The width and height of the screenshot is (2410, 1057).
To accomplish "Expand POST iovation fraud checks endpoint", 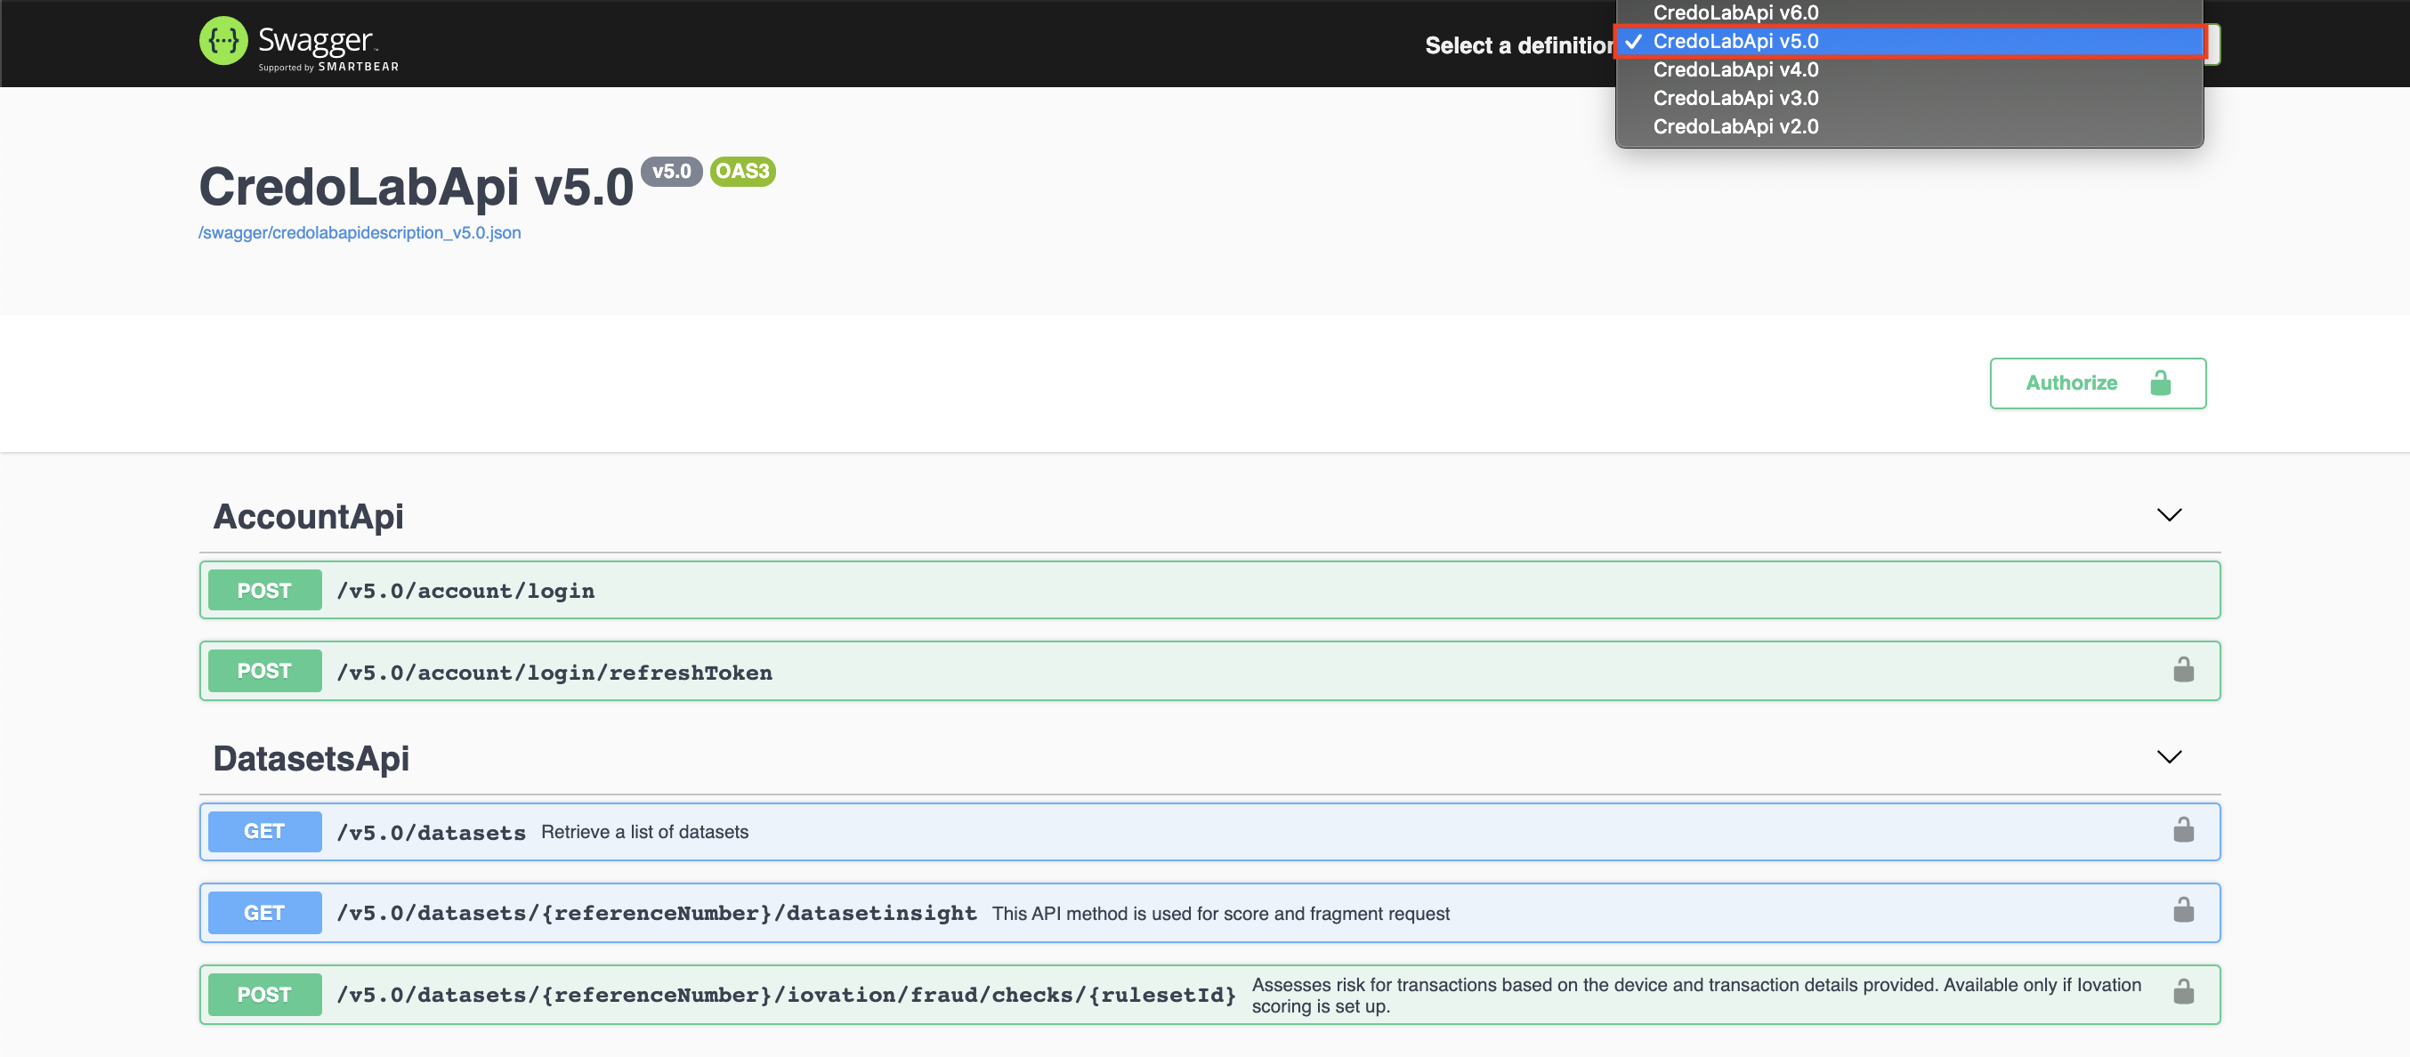I will click(x=1209, y=995).
